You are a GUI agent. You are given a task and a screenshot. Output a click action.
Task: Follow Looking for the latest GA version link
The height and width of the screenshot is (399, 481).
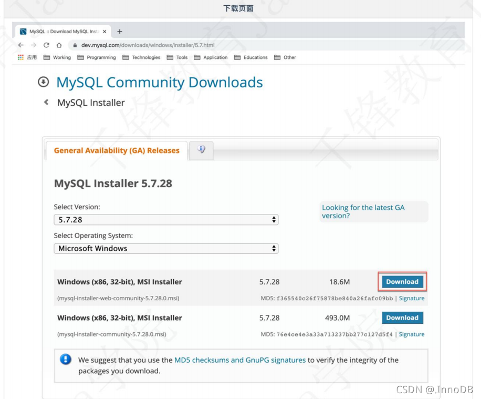pyautogui.click(x=363, y=212)
